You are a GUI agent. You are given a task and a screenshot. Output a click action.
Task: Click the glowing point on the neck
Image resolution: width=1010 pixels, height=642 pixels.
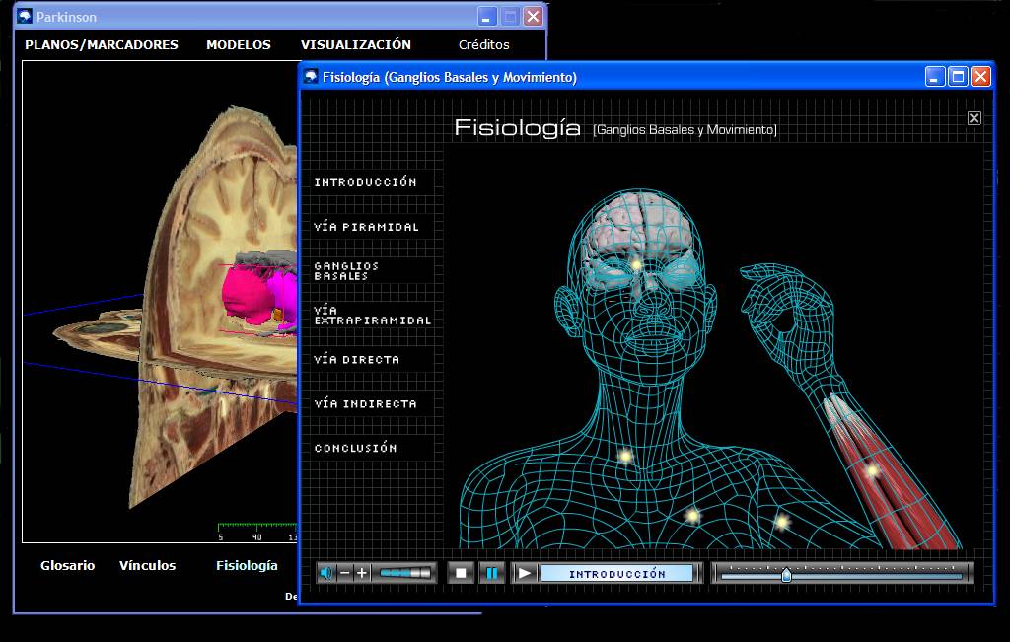[x=624, y=456]
